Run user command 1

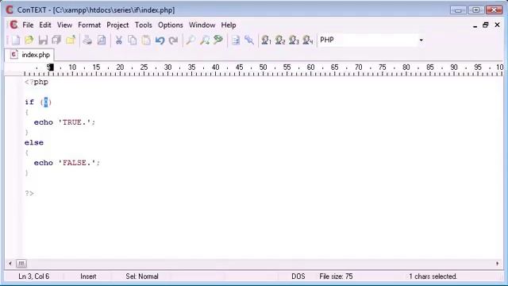pyautogui.click(x=267, y=41)
